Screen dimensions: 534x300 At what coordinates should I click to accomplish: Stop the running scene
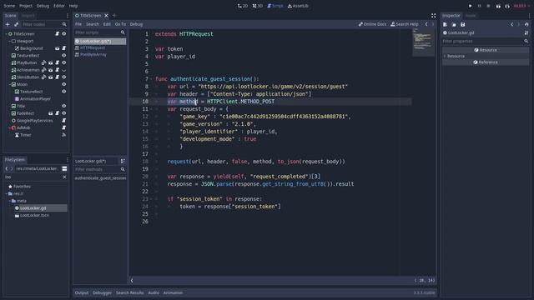click(x=488, y=6)
